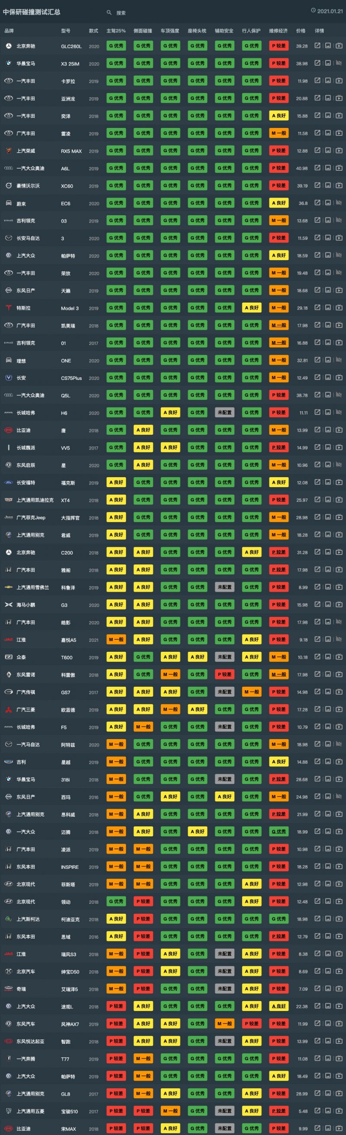The width and height of the screenshot is (346, 1135).
Task: View images icon for 奕泽 row
Action: pyautogui.click(x=328, y=116)
